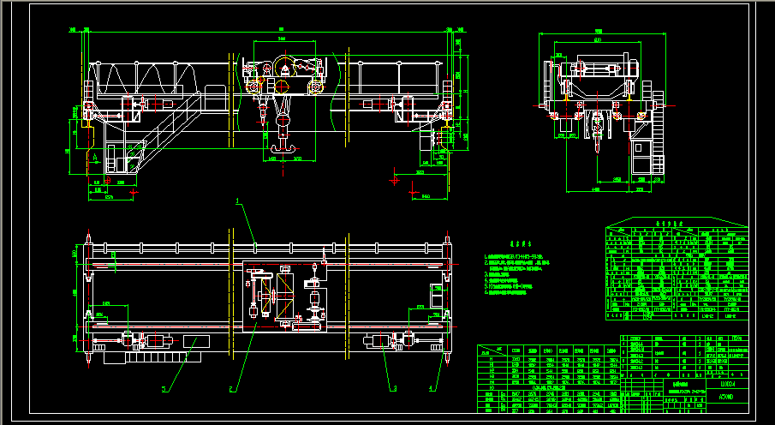Select the red crosshair marker below front view
Viewport: 775px width, 425px height.
coord(394,181)
